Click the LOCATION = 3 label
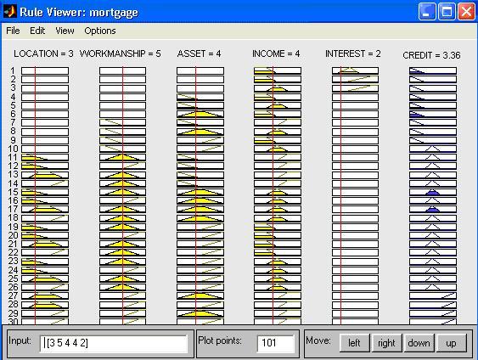The width and height of the screenshot is (478, 360). (x=43, y=53)
